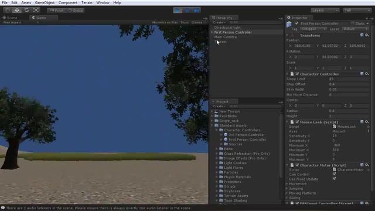Toggle the Global handle orientation button
Image resolution: width=375 pixels, height=211 pixels.
click(76, 11)
